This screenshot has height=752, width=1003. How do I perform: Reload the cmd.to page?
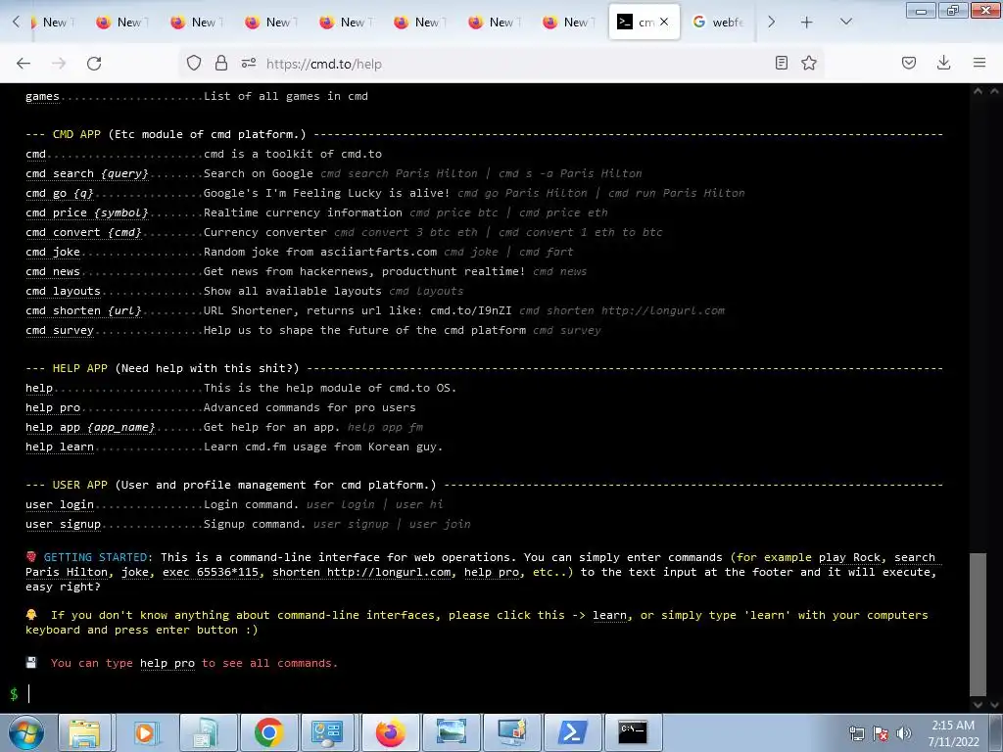[94, 64]
